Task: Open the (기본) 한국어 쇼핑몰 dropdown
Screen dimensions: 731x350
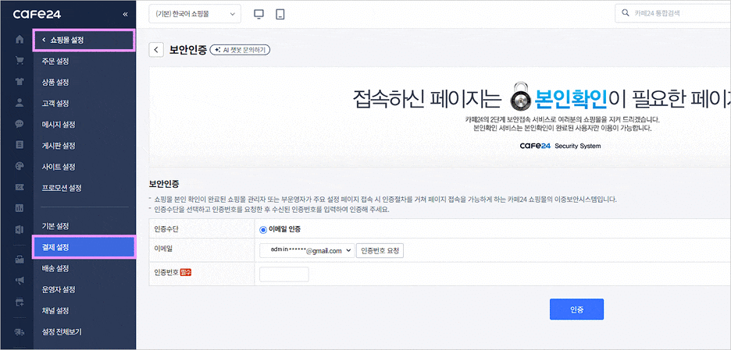Action: (x=195, y=14)
